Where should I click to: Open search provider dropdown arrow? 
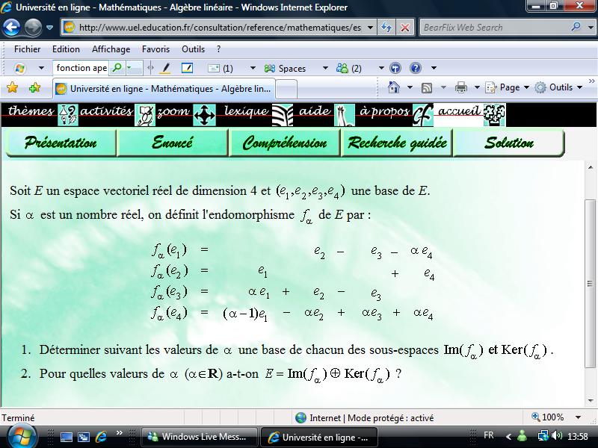coord(590,28)
